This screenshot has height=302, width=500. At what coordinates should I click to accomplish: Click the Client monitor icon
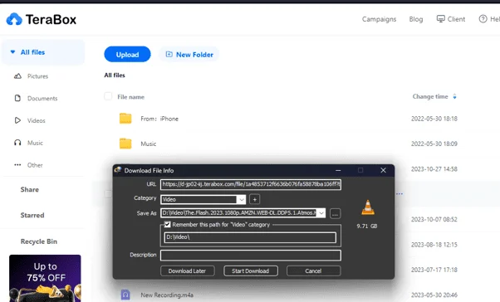(440, 19)
